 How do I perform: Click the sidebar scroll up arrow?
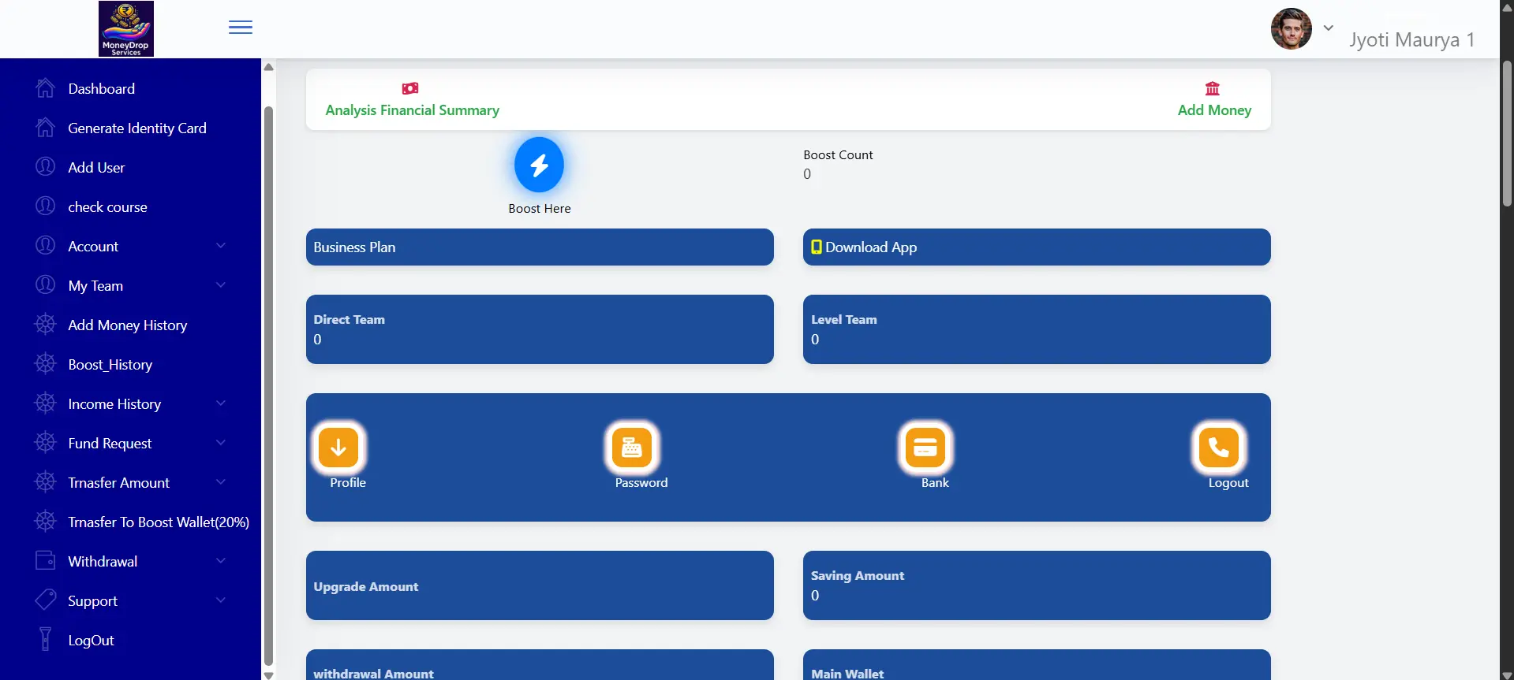point(268,67)
